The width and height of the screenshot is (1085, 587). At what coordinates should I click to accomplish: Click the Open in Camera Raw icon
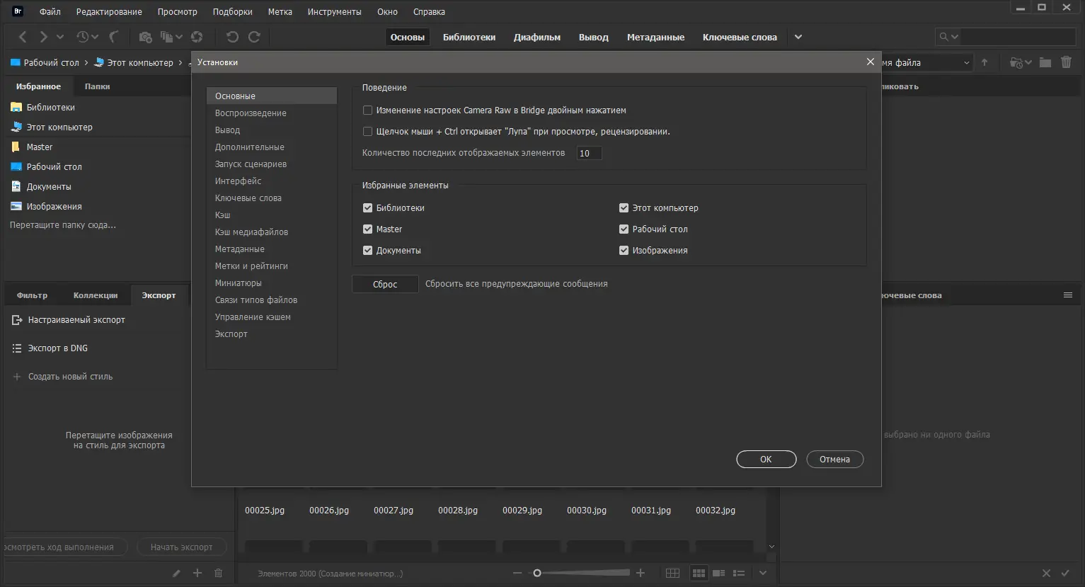point(197,37)
